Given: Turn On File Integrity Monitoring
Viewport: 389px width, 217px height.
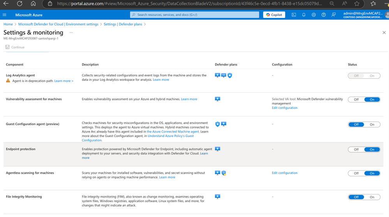Looking at the screenshot, I should [x=372, y=197].
